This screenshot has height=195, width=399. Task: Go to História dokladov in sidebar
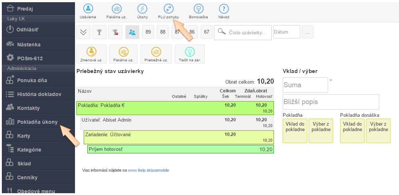pos(39,94)
